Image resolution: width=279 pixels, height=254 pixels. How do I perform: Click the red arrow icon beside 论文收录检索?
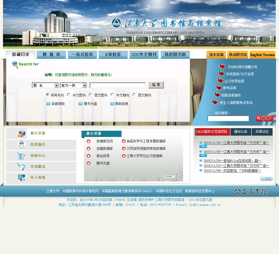pyautogui.click(x=220, y=80)
